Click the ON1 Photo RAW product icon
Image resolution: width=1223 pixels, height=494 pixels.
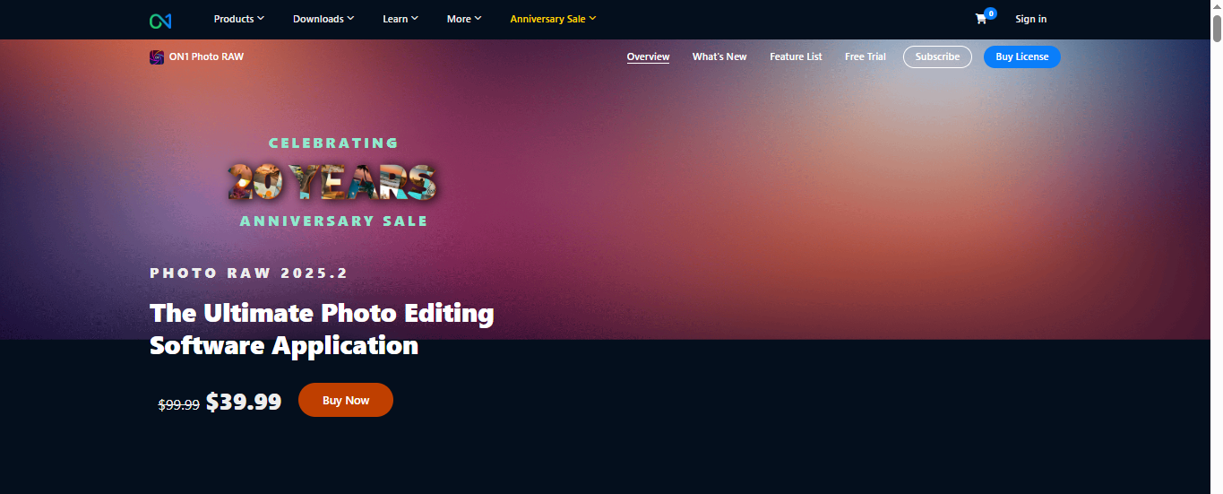tap(157, 56)
